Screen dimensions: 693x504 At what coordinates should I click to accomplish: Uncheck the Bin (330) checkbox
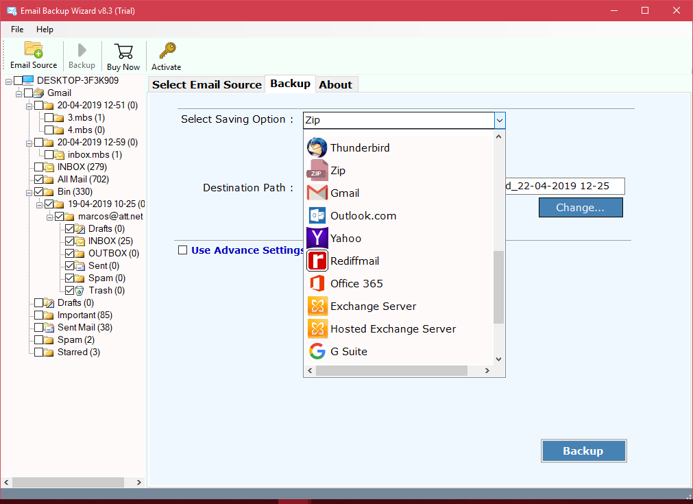coord(39,192)
